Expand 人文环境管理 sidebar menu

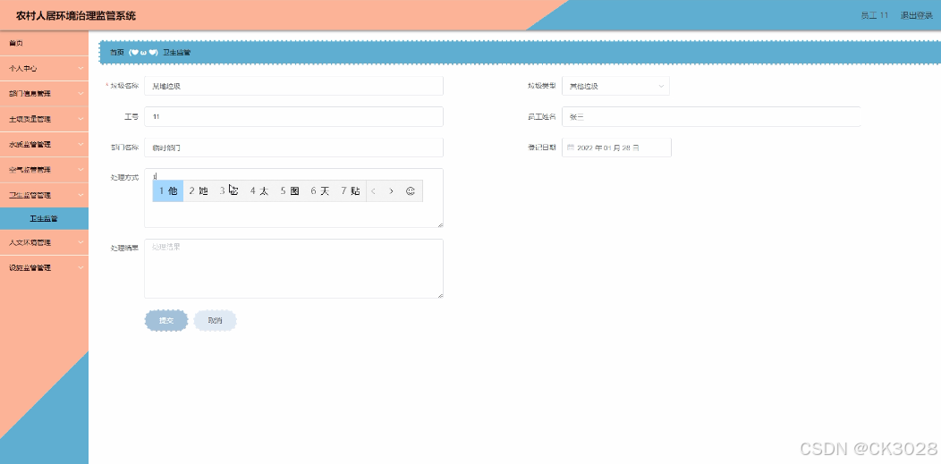pyautogui.click(x=44, y=243)
